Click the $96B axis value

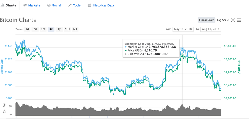click(9, 98)
